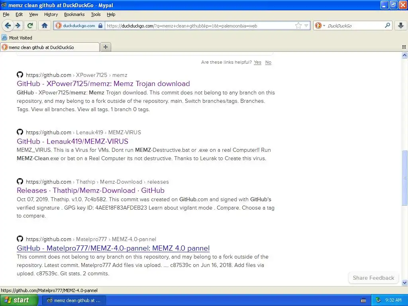Image resolution: width=408 pixels, height=306 pixels.
Task: Click the search magnifier icon
Action: [x=387, y=25]
